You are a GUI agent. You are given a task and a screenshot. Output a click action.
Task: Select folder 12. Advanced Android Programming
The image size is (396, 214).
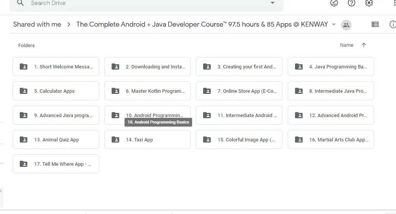tap(331, 115)
